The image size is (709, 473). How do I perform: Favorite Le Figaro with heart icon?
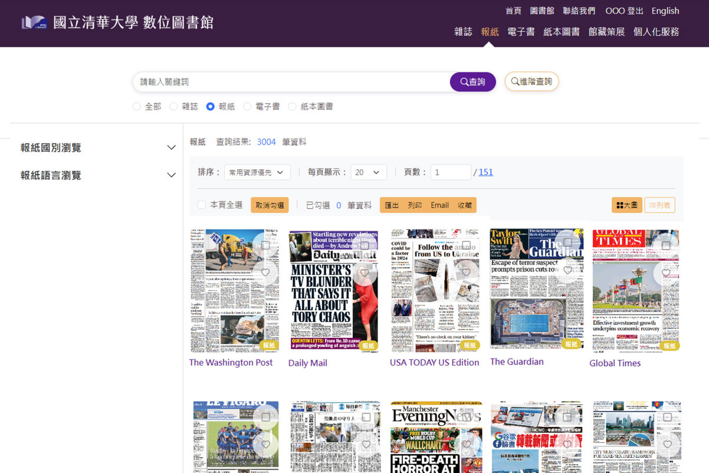coord(265,444)
